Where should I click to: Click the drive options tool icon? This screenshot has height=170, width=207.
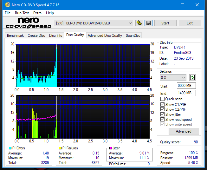[x=139, y=23]
